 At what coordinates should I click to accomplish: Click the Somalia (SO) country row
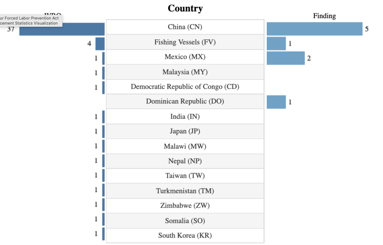click(185, 221)
